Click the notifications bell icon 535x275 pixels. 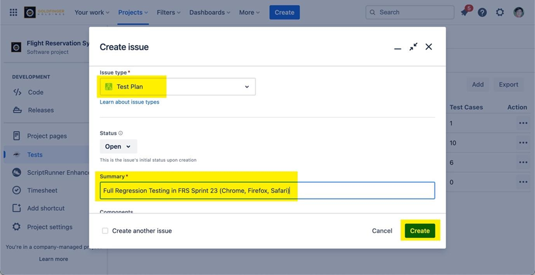[x=464, y=13]
